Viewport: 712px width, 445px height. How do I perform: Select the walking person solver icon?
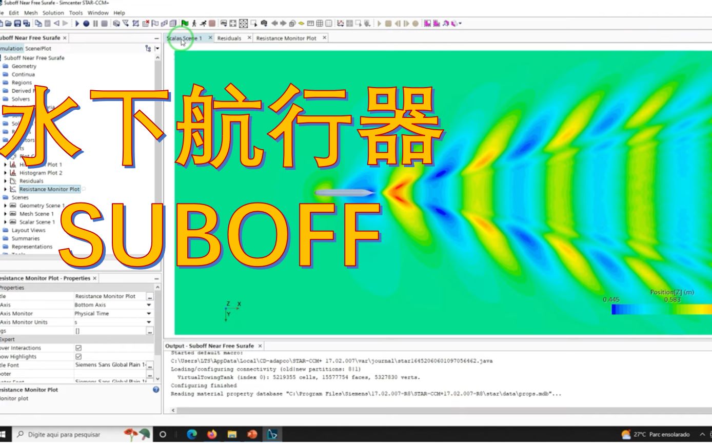(194, 23)
